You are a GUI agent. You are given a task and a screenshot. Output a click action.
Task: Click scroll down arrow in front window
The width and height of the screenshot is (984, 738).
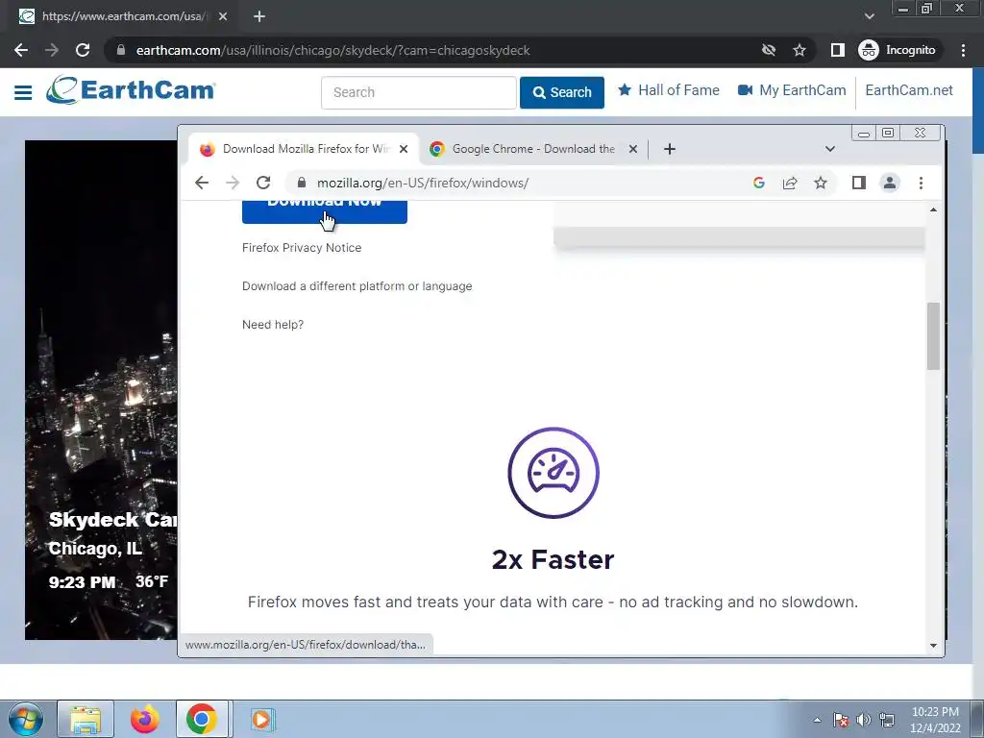pyautogui.click(x=933, y=646)
